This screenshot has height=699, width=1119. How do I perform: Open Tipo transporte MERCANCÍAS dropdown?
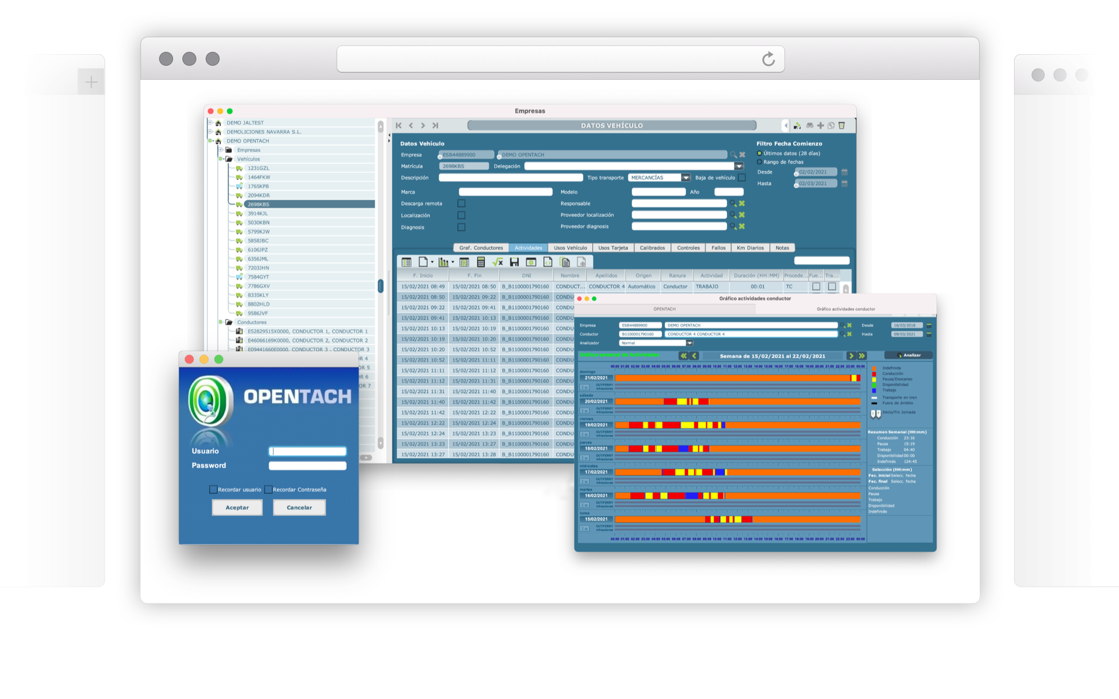click(x=686, y=178)
